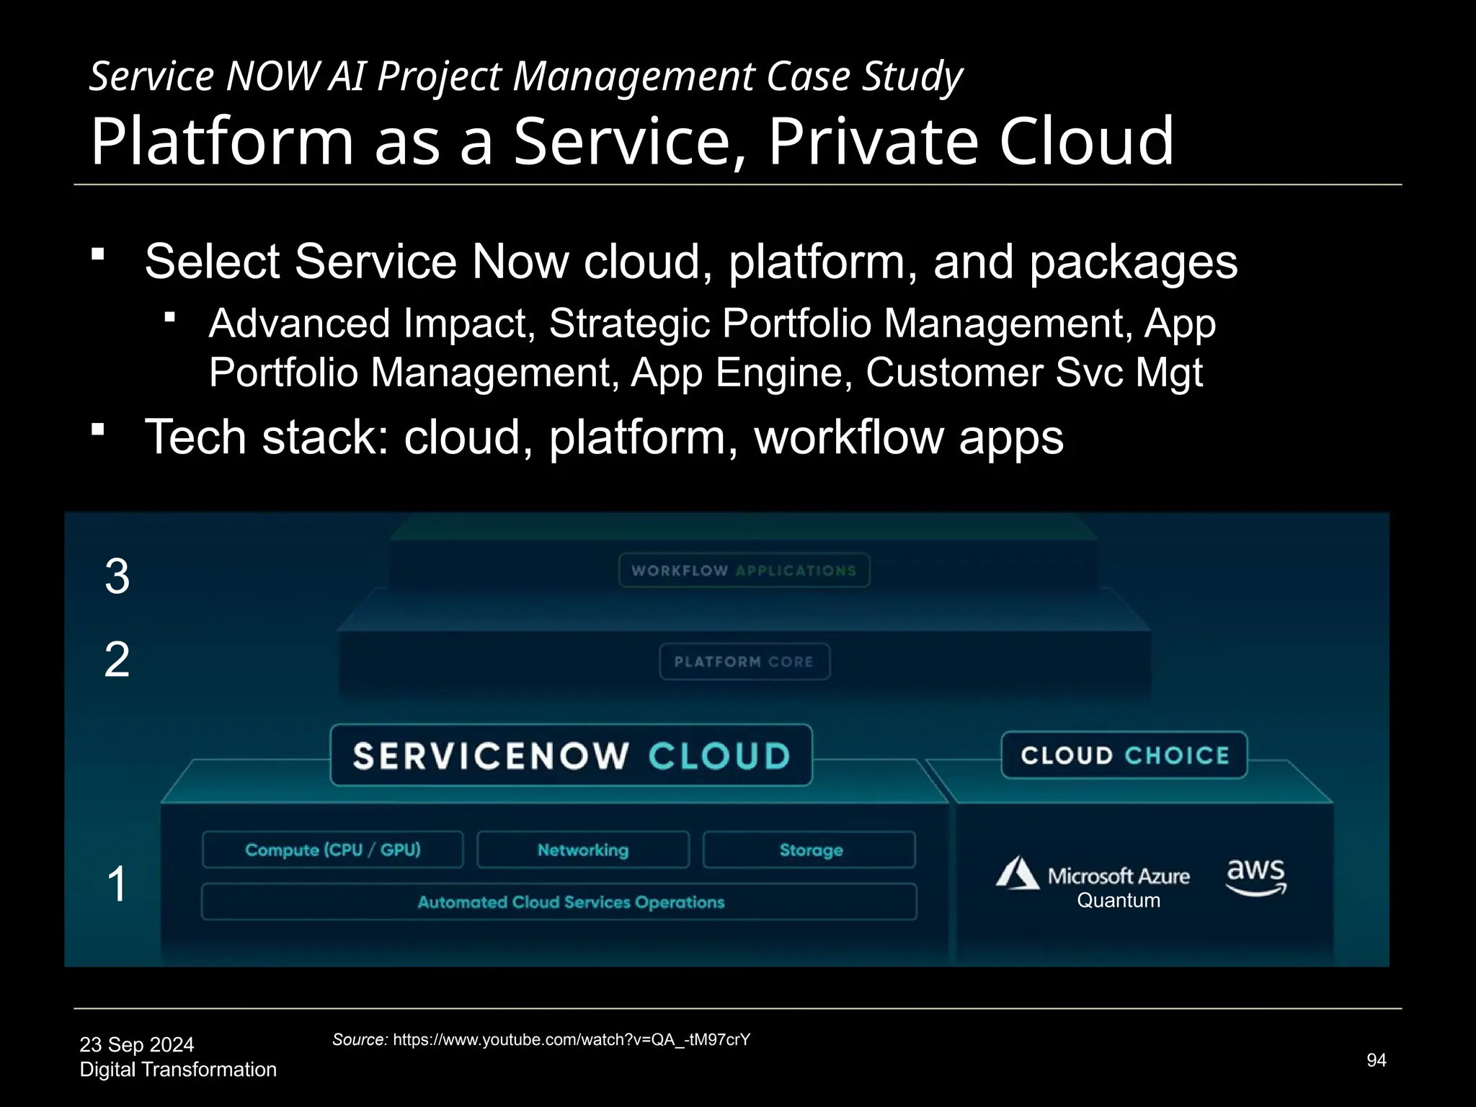Click the subtitle 'Service NOW AI Project Management Case Study'
1476x1107 pixels.
pos(526,76)
